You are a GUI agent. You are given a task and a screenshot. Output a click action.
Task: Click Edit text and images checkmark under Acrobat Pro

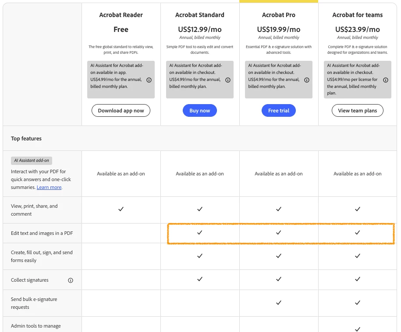click(278, 232)
